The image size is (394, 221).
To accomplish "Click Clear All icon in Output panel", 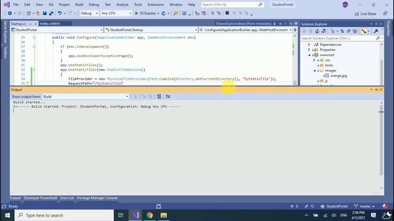I will (159, 96).
